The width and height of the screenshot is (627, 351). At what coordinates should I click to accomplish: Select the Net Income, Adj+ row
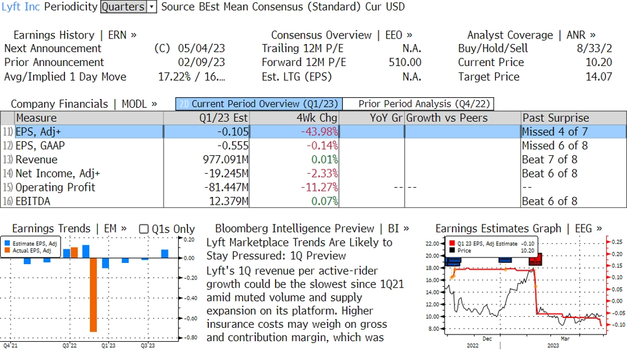pyautogui.click(x=313, y=174)
